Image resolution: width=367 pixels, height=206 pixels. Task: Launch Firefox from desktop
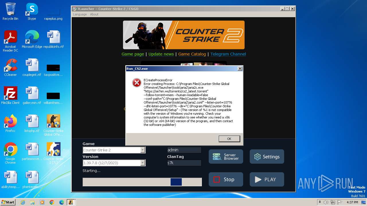(x=10, y=123)
